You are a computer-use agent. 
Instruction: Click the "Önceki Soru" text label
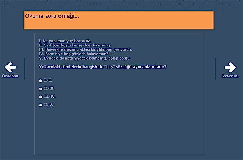point(10,76)
